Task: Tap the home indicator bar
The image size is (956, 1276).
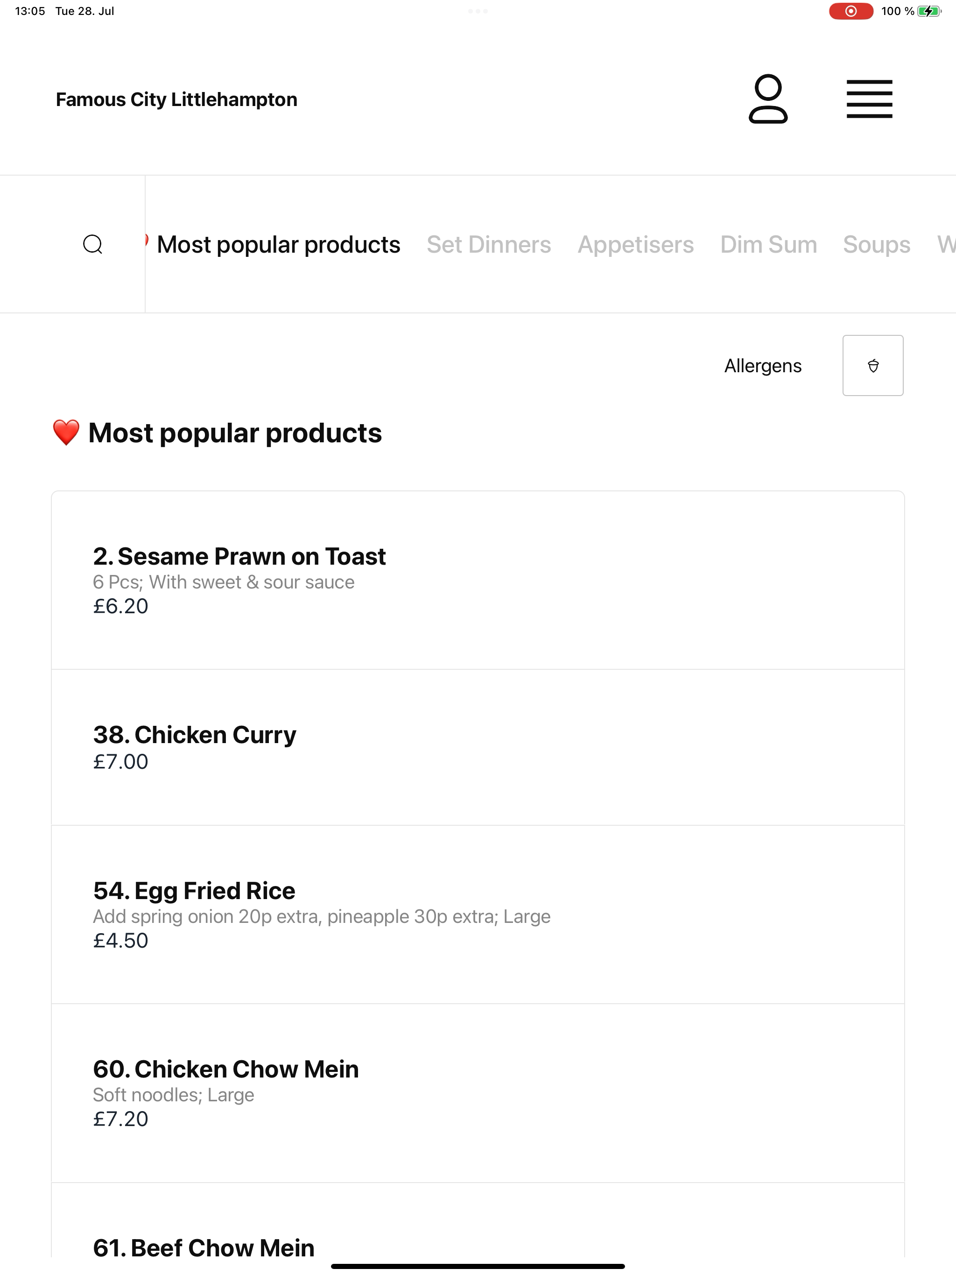Action: [x=478, y=1266]
